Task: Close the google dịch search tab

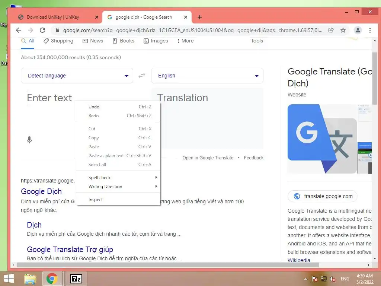Action: [186, 17]
